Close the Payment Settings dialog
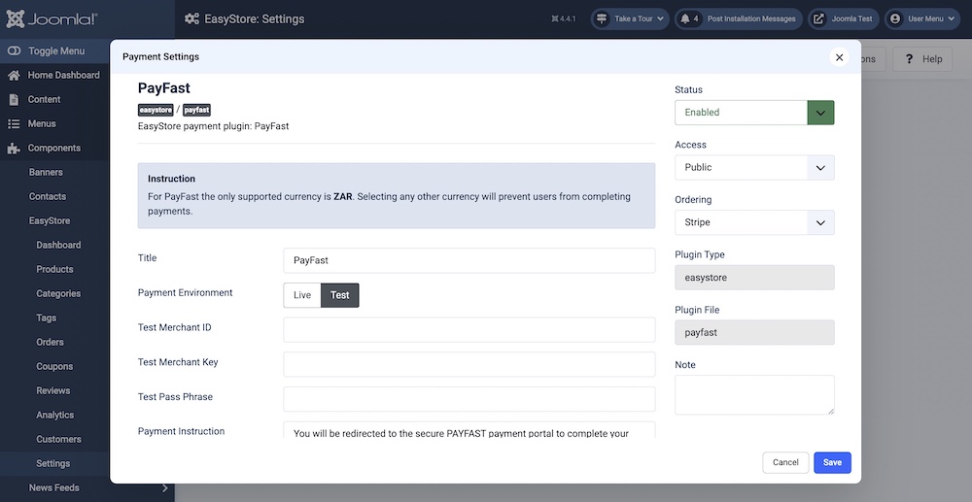 pos(840,57)
